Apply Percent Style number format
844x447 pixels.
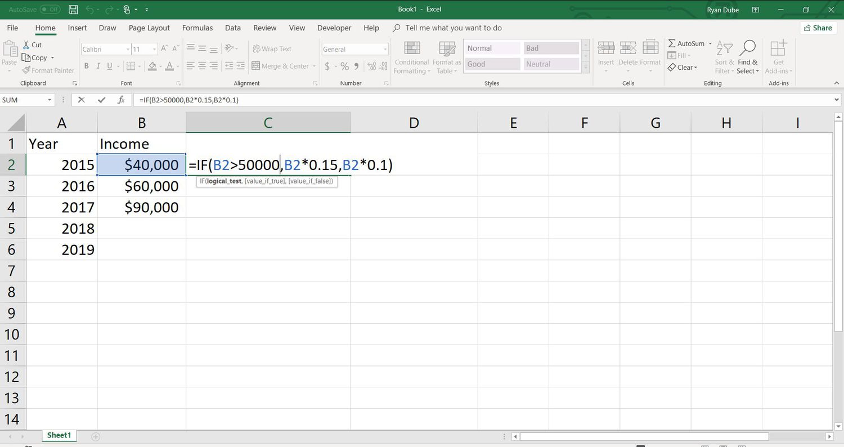[x=344, y=66]
